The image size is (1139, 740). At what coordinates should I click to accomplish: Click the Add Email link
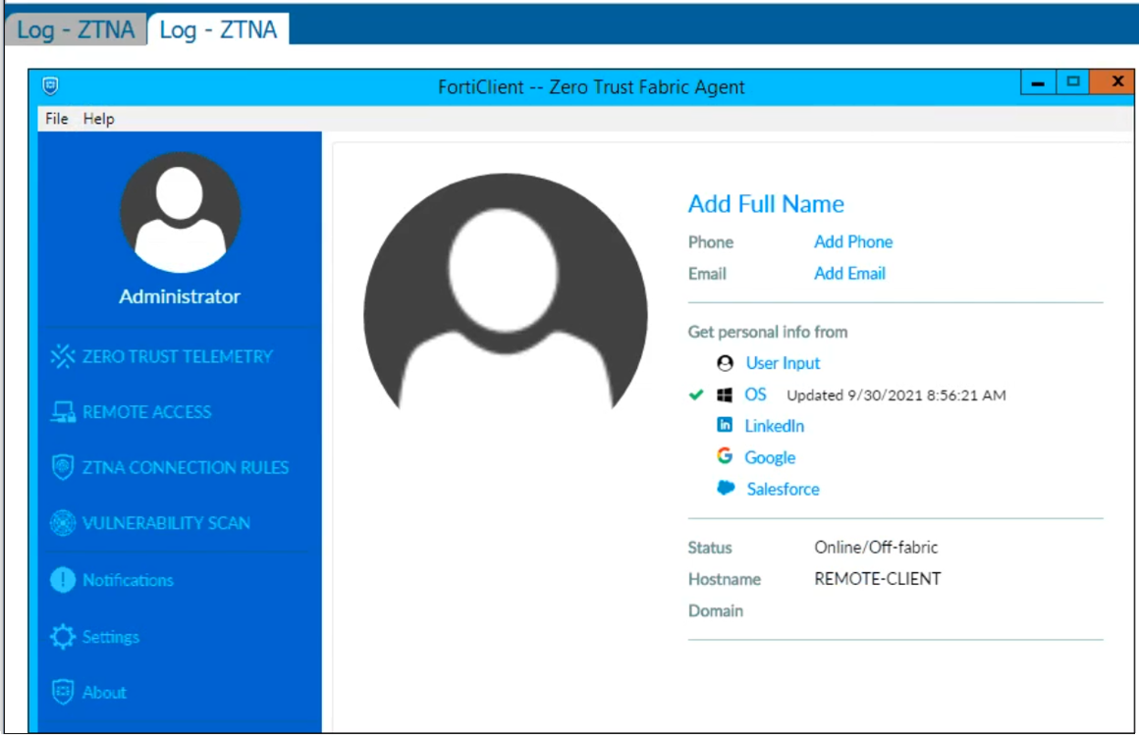coord(849,274)
